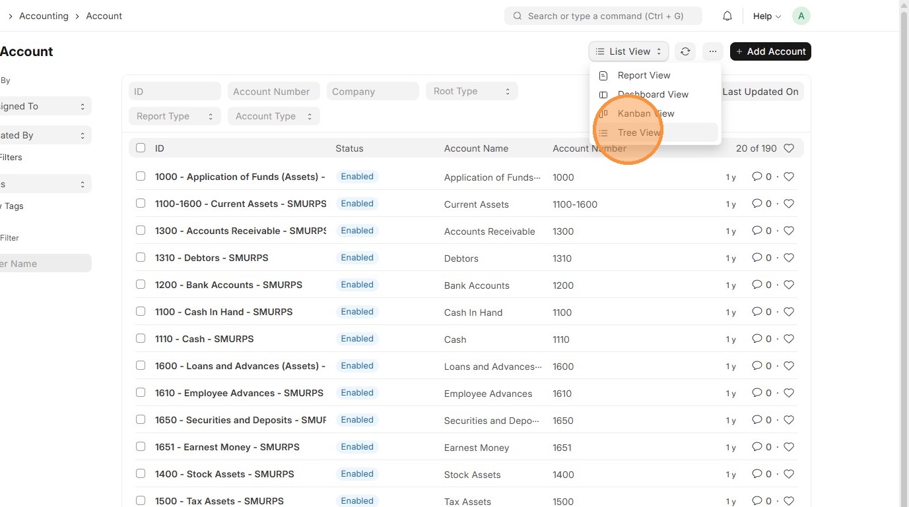This screenshot has height=507, width=909.
Task: Open comments for 1000 - Application of Funds
Action: coord(762,177)
